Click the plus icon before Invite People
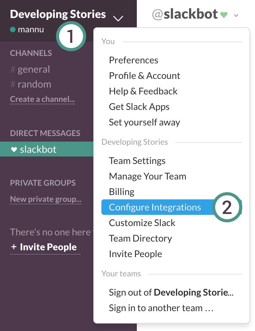 coord(14,247)
